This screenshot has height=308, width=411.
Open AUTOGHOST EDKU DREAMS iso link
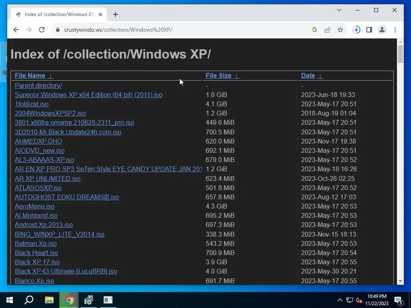point(67,197)
